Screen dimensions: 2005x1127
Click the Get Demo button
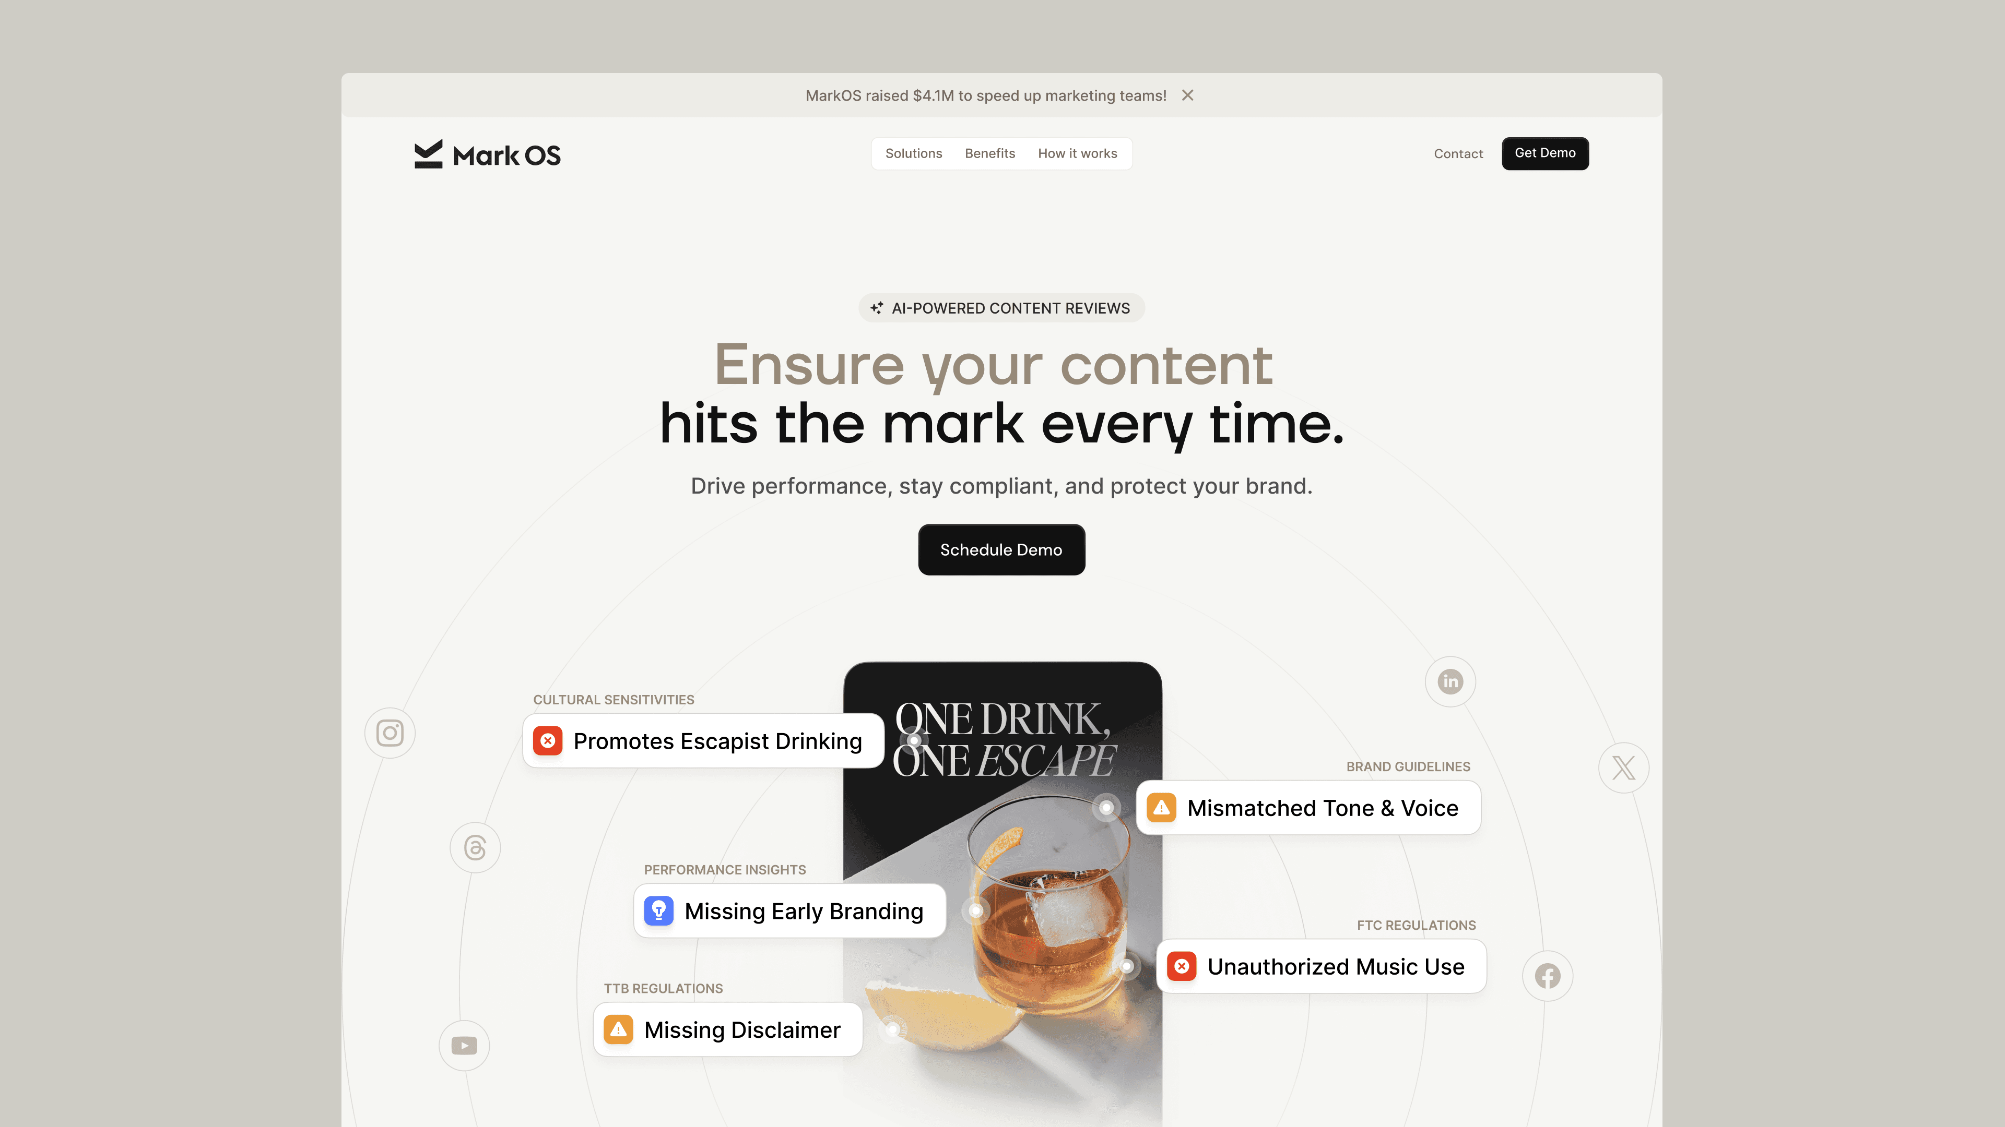[1545, 153]
